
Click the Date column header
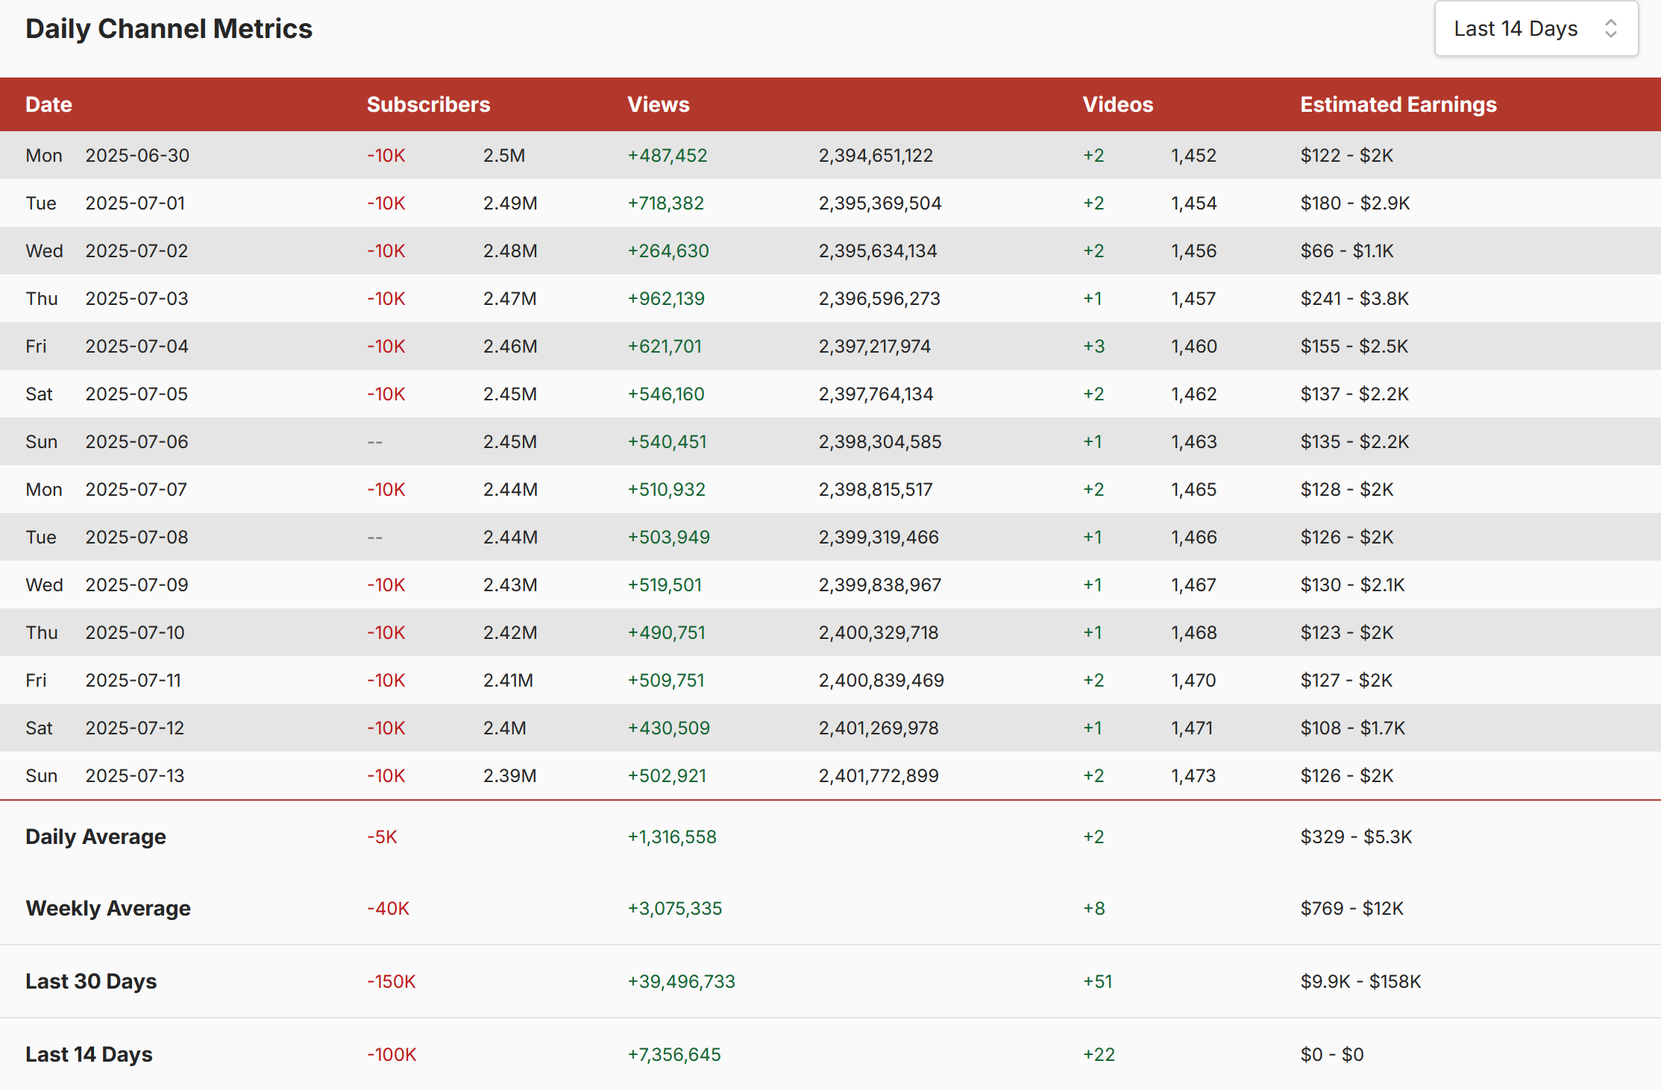point(48,104)
